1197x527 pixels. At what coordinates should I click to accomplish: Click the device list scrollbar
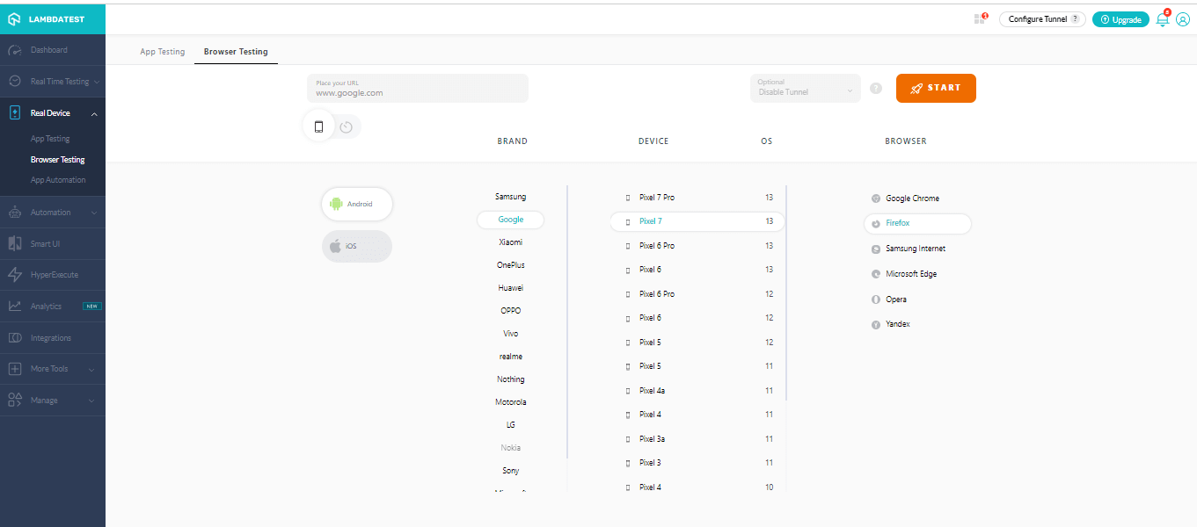[x=786, y=292]
